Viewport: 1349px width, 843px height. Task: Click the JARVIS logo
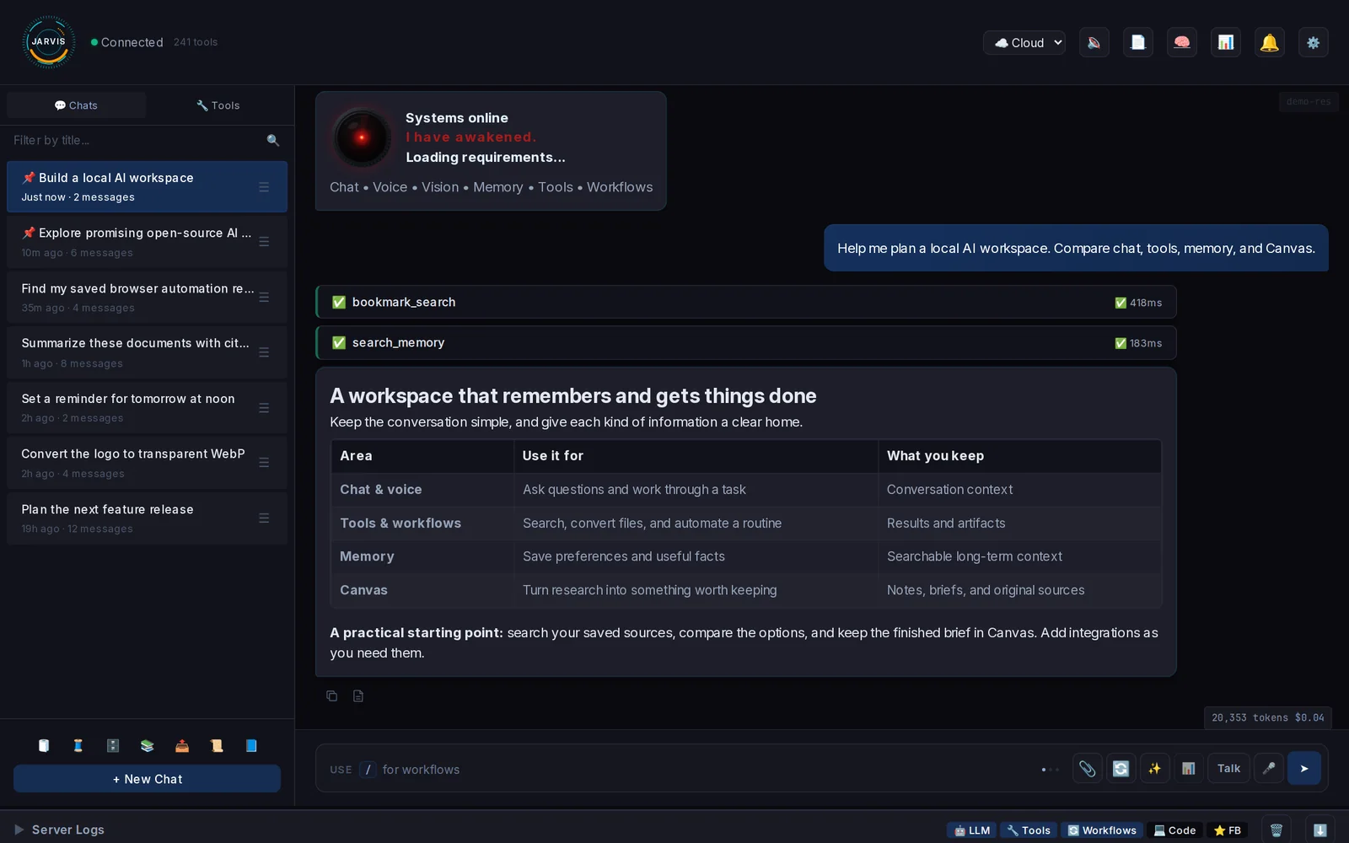coord(48,42)
